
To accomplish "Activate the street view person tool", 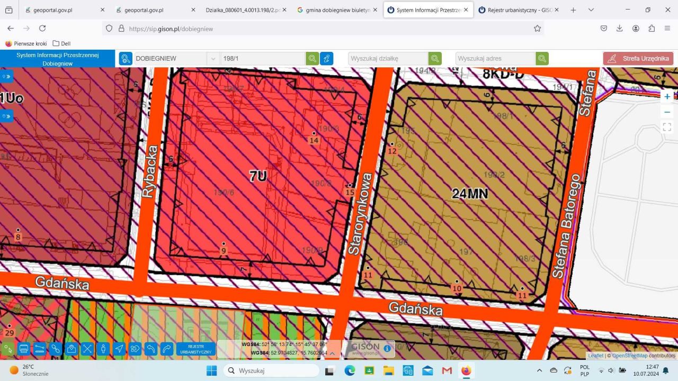I will 103,349.
